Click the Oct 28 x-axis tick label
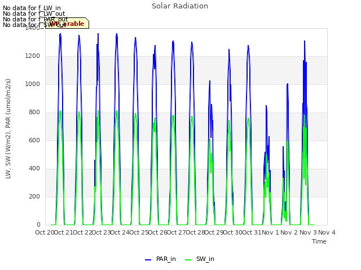 coord(196,232)
